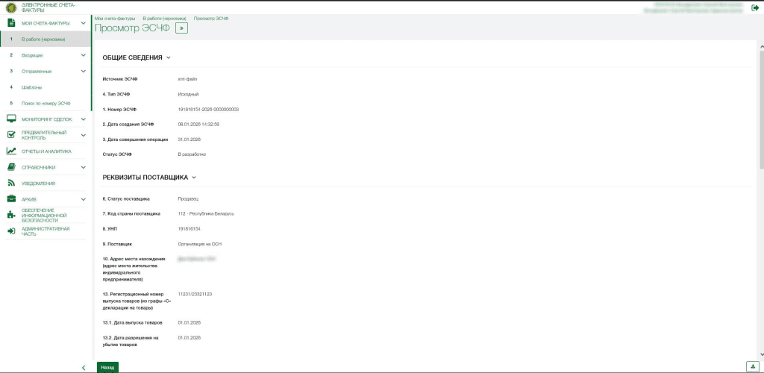This screenshot has width=764, height=373.
Task: Open the АДМИНИСТРАТИВНАЯ ЧАСТЬ menu
Action: click(46, 231)
